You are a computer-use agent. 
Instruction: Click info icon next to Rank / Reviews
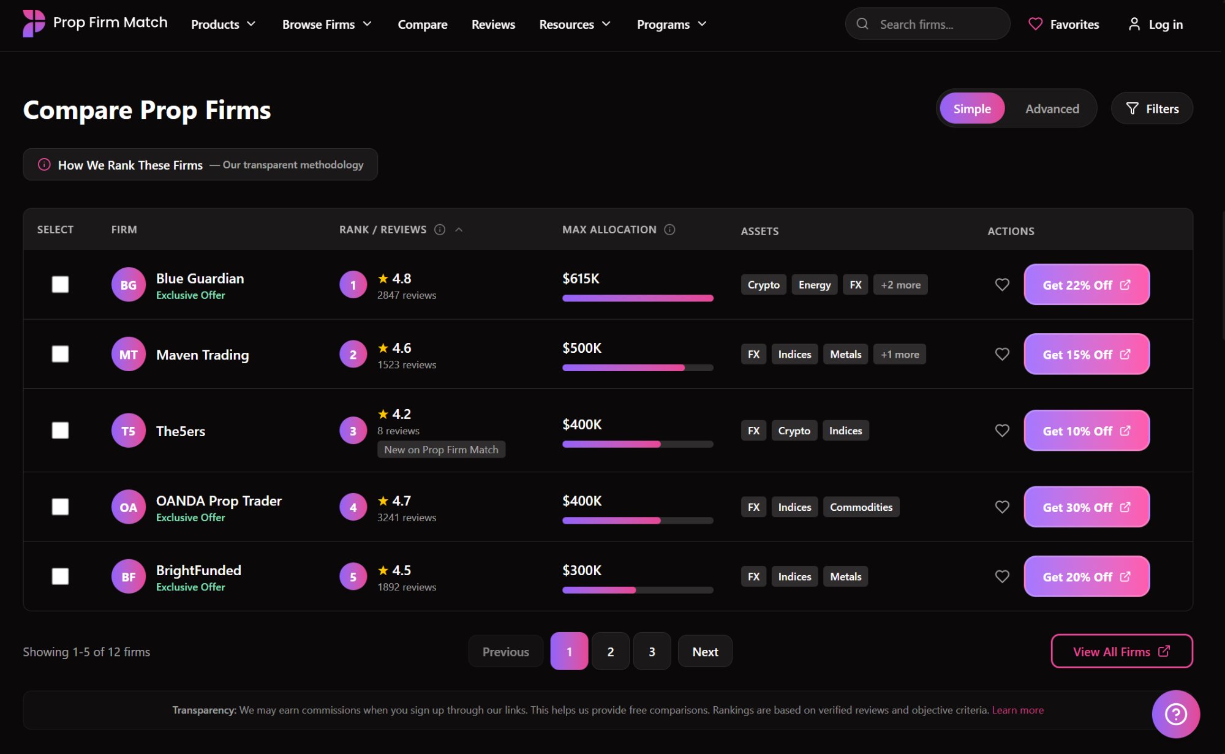point(440,229)
